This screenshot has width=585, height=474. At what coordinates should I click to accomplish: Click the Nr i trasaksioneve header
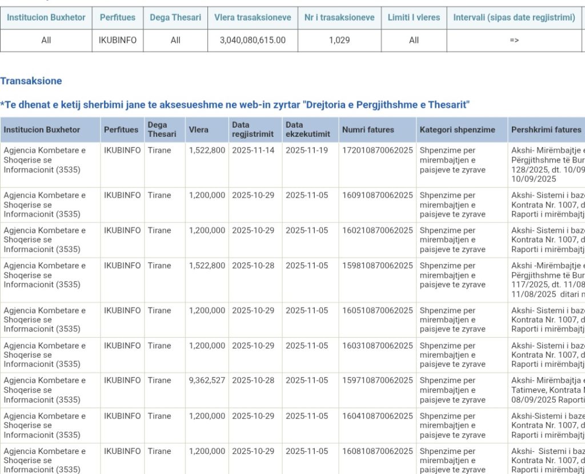coord(339,17)
